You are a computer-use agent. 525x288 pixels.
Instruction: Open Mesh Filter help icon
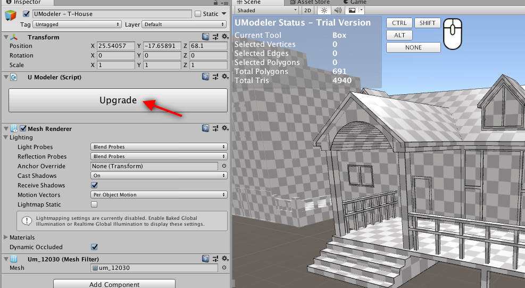pos(205,259)
